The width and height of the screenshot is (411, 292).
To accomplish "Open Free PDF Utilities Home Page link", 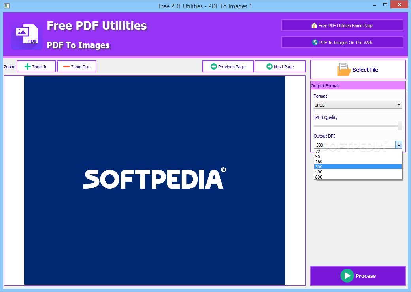I will pyautogui.click(x=342, y=26).
